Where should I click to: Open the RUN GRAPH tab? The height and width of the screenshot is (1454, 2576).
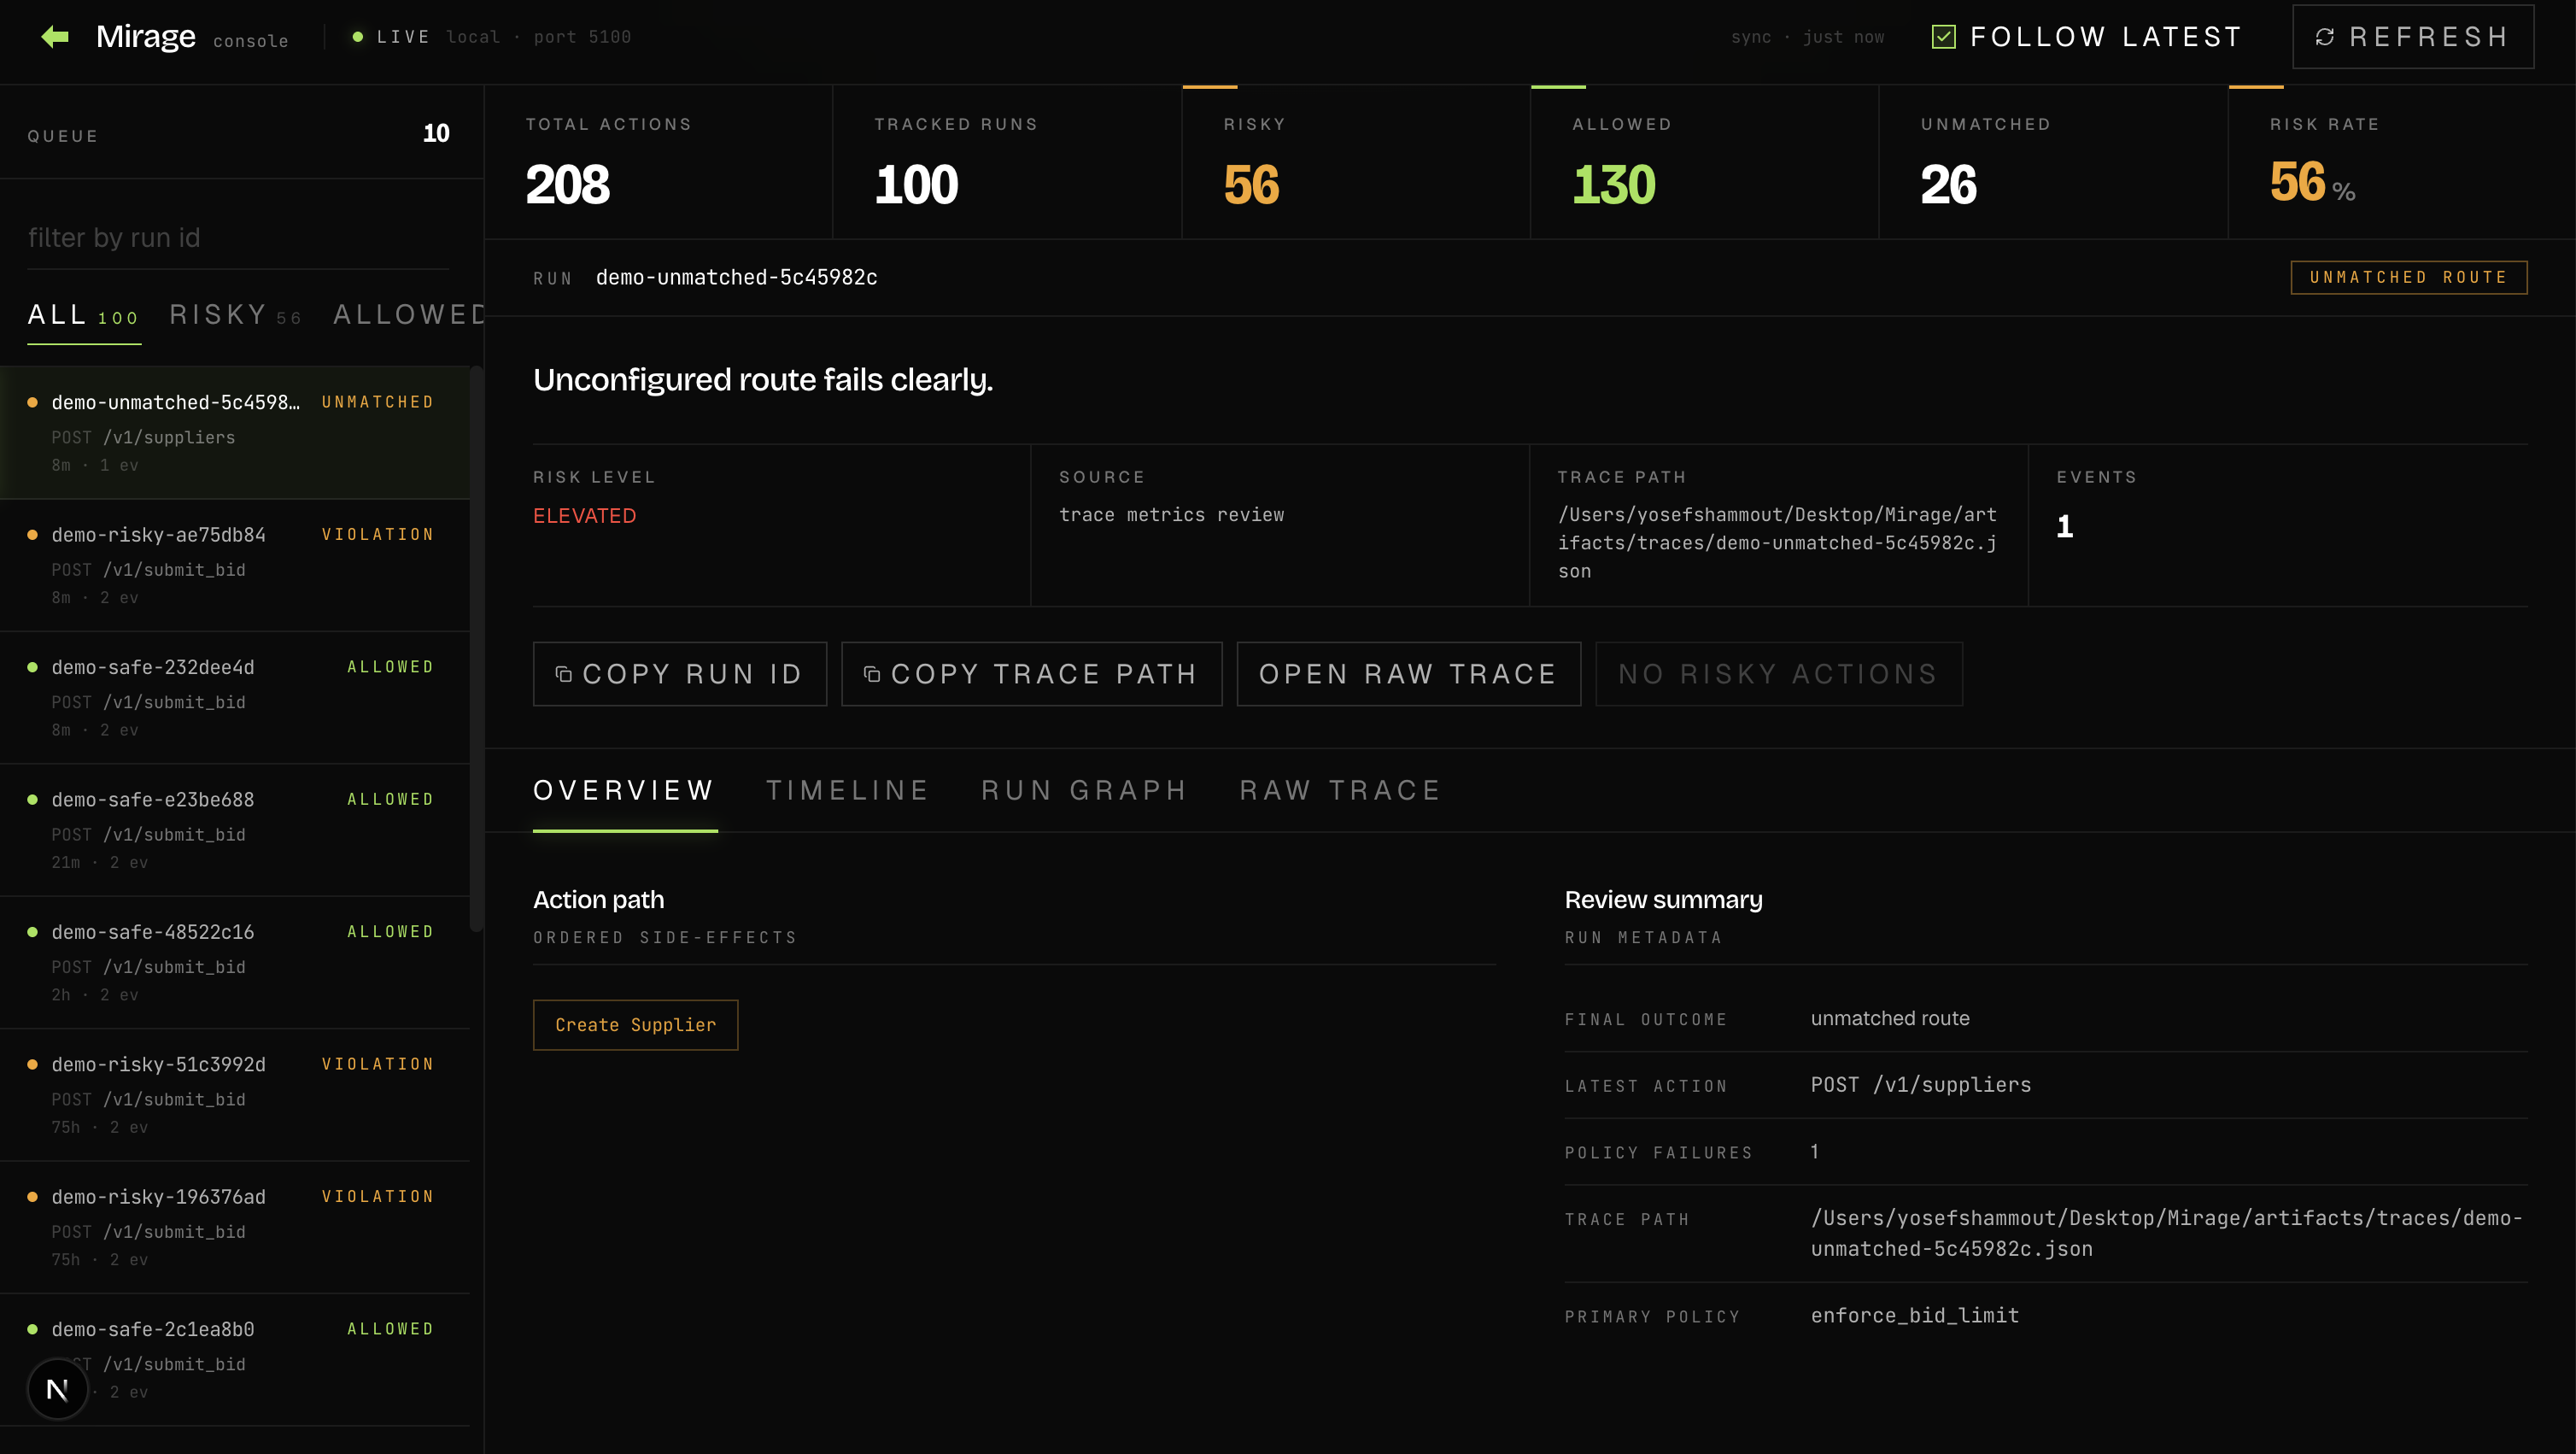point(1084,790)
